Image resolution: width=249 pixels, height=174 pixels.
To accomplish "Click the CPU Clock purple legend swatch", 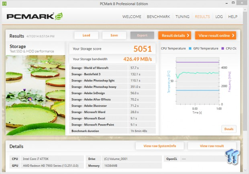I will [222, 49].
